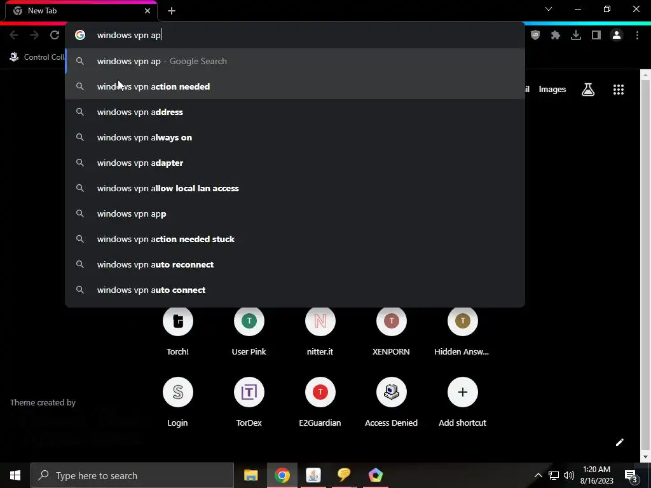
Task: Select "windows vpn address" suggestion
Action: pyautogui.click(x=295, y=112)
